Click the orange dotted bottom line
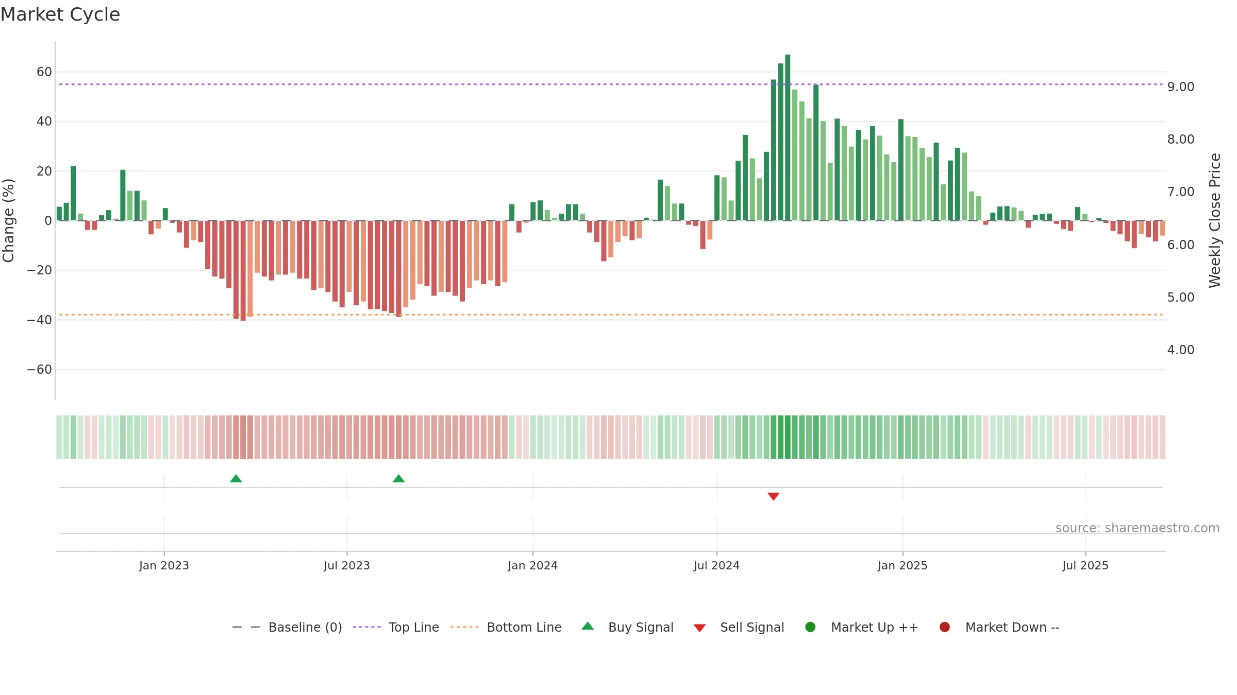1237x695 pixels. 611,315
